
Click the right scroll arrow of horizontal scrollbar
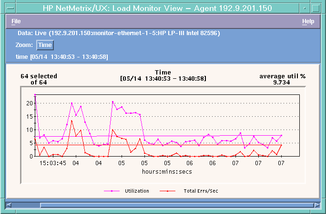[317, 205]
